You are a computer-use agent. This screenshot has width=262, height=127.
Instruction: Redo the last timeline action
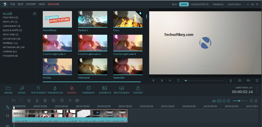(x=21, y=101)
